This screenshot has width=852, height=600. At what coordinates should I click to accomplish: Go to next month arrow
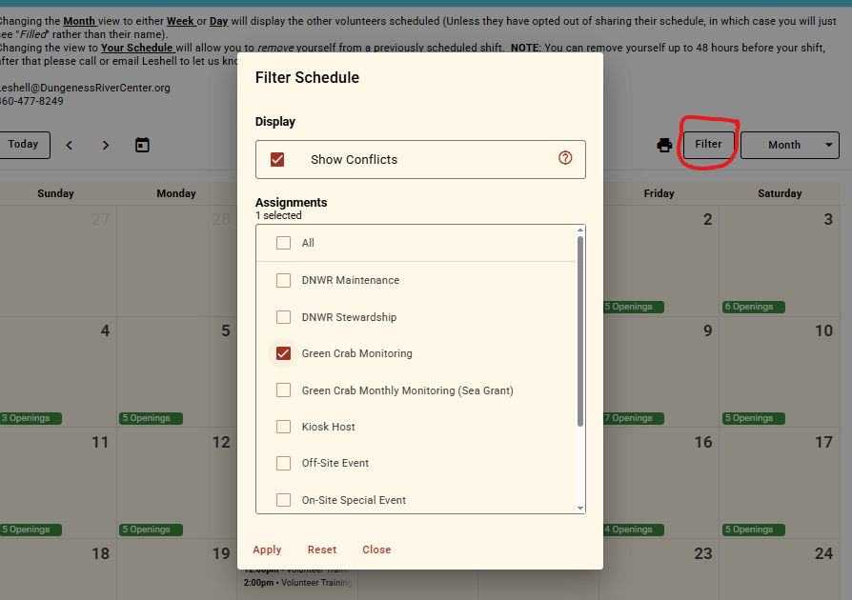click(x=106, y=145)
